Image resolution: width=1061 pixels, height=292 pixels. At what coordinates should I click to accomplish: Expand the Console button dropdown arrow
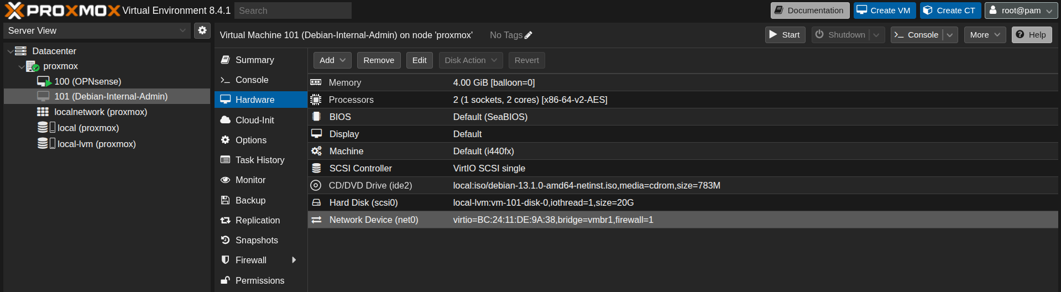pyautogui.click(x=950, y=35)
